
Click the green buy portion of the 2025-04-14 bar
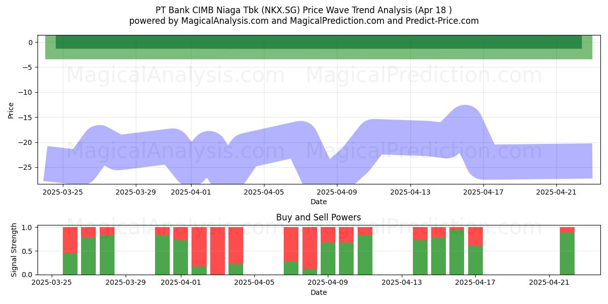[x=420, y=257]
